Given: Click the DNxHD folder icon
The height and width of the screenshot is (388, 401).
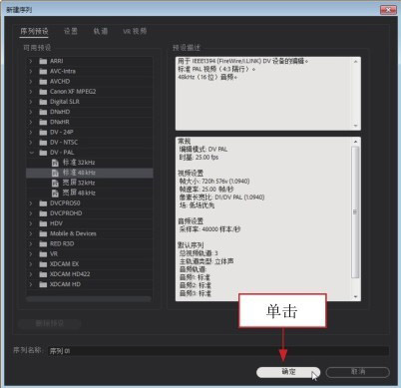Looking at the screenshot, I should point(43,112).
